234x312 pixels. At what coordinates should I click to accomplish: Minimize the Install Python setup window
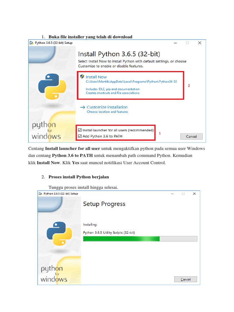click(175, 43)
